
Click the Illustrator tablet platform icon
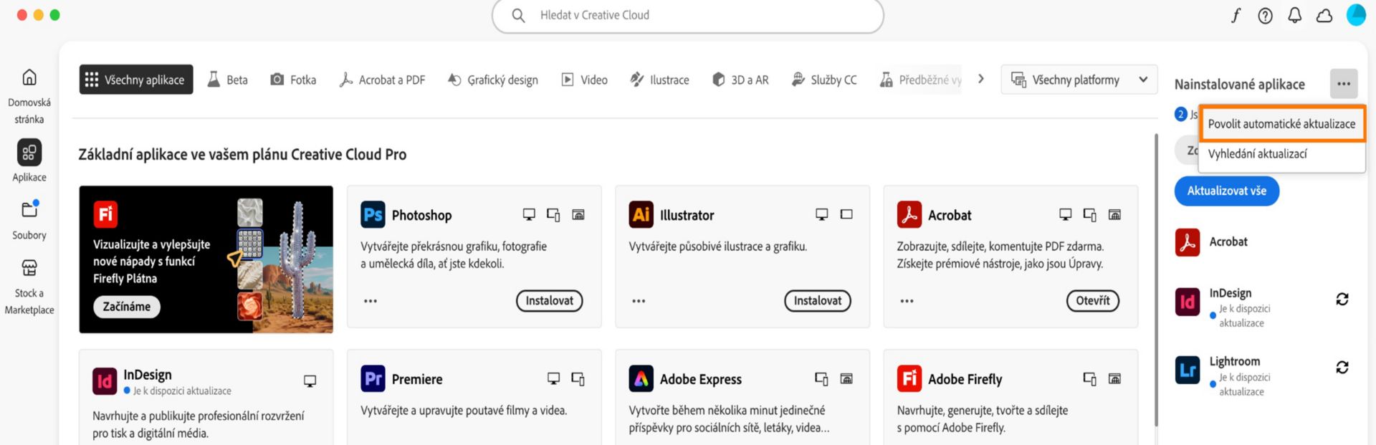point(846,214)
